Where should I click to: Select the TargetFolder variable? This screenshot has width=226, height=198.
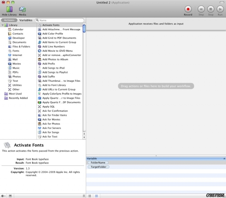click(x=99, y=167)
